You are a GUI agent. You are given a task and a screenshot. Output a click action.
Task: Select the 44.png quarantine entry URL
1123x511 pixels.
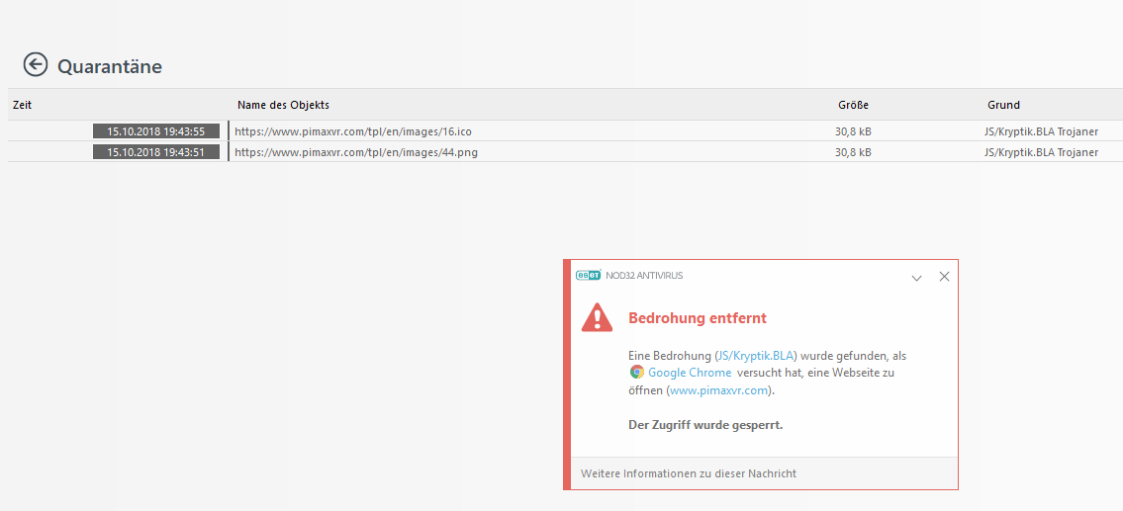tap(356, 152)
